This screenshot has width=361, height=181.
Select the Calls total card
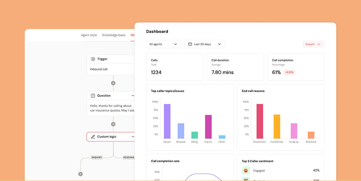pyautogui.click(x=175, y=67)
